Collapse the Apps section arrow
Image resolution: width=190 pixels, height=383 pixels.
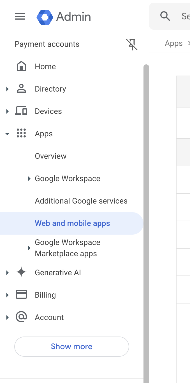7,134
